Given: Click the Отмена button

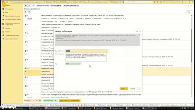Looking at the screenshot, I should pyautogui.click(x=133, y=89).
